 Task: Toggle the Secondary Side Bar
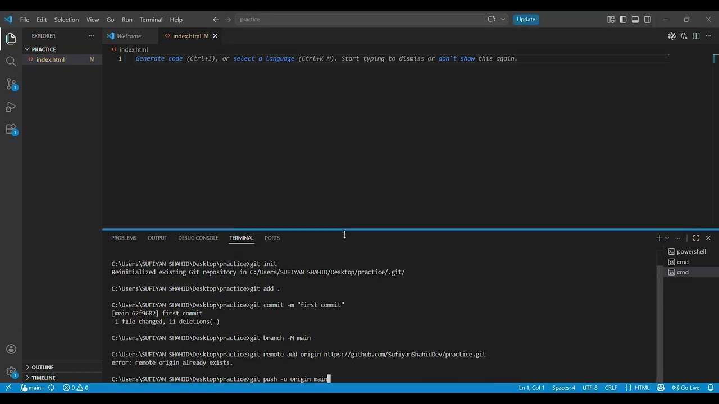(648, 20)
